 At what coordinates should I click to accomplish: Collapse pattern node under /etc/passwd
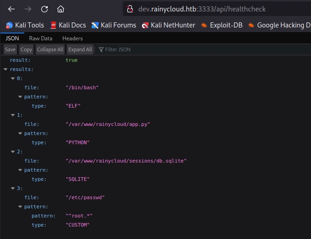tap(20, 206)
